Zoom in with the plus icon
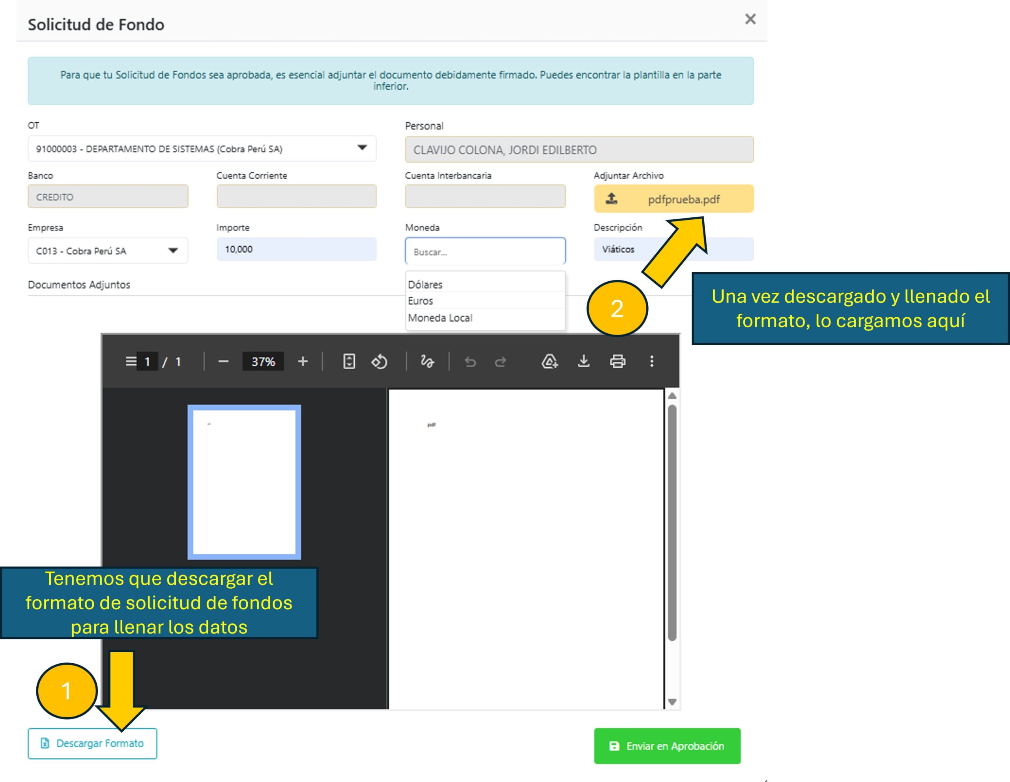 (x=303, y=361)
